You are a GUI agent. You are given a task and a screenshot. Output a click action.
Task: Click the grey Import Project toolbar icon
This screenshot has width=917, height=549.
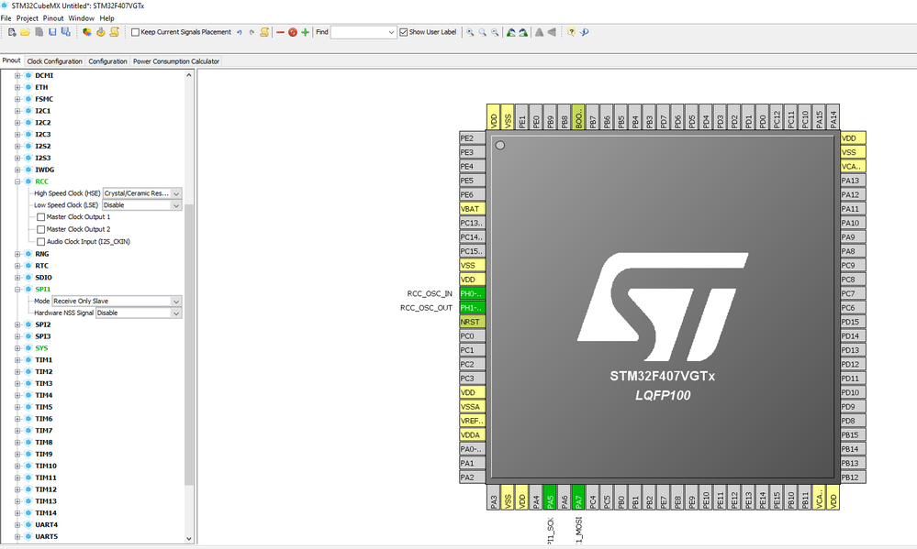point(39,32)
